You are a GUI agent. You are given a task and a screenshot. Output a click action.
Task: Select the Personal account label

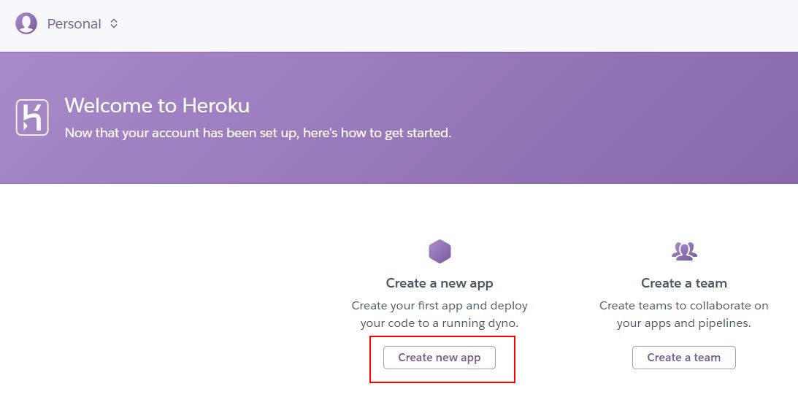(x=74, y=24)
